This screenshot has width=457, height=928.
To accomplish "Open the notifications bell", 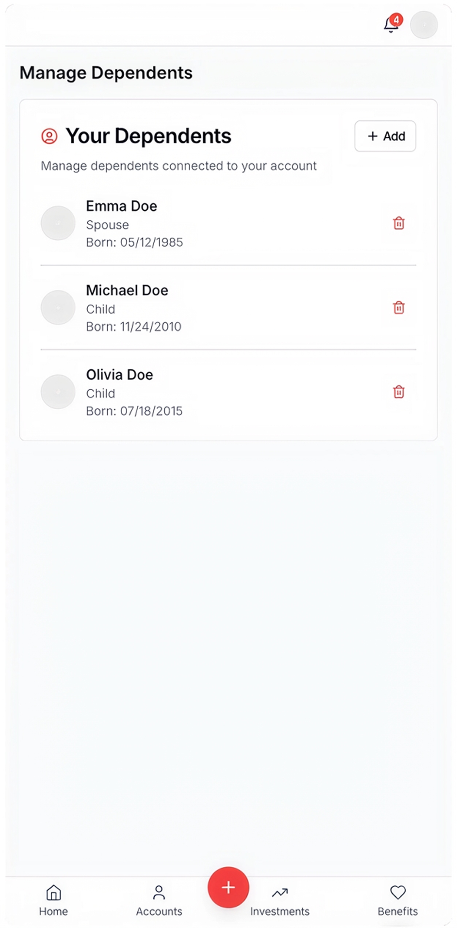I will click(391, 25).
